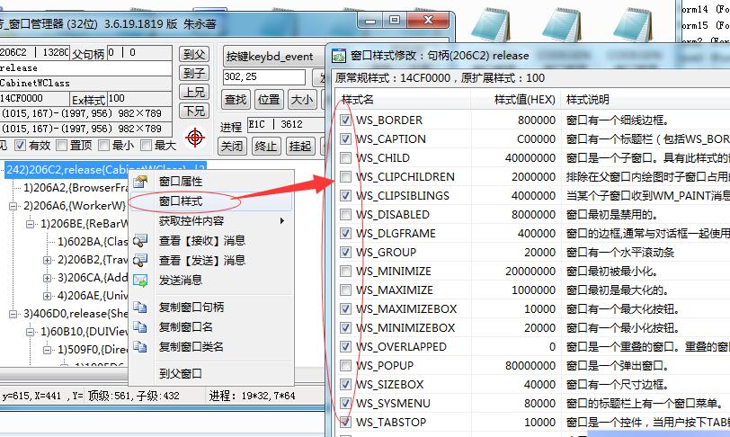
Task: Click the 窗口样式修改 dialog title icon
Action: (339, 56)
